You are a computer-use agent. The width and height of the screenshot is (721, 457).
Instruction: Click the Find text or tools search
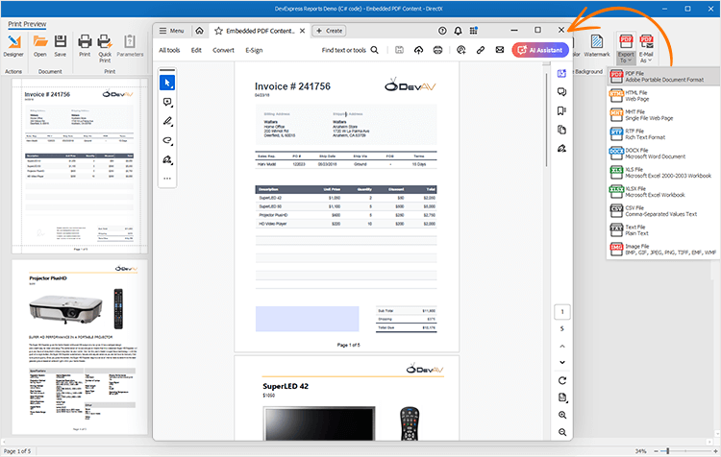tap(350, 49)
